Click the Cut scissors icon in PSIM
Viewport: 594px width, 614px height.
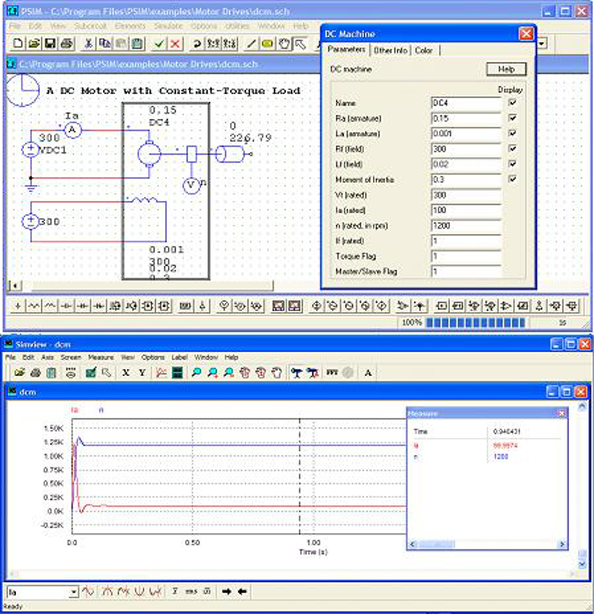[x=88, y=43]
